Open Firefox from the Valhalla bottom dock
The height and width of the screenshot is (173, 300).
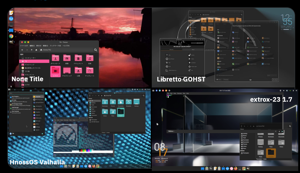(x=94, y=166)
